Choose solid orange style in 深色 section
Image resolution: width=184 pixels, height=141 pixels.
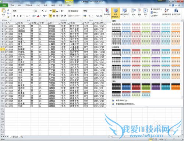176,87
